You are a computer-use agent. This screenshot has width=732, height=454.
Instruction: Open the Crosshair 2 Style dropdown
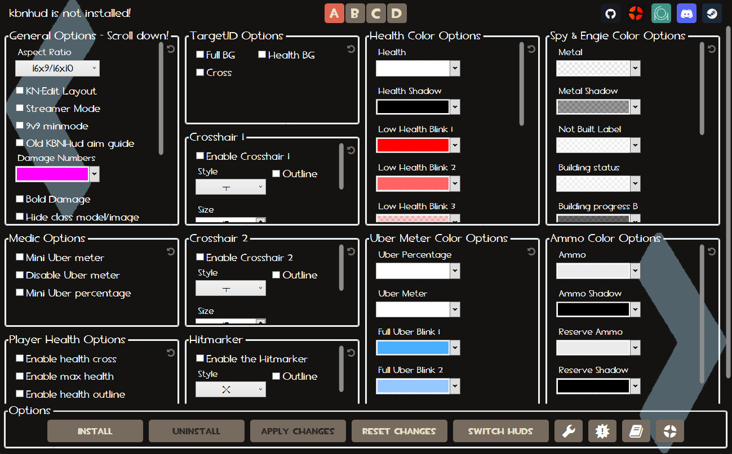click(x=230, y=288)
